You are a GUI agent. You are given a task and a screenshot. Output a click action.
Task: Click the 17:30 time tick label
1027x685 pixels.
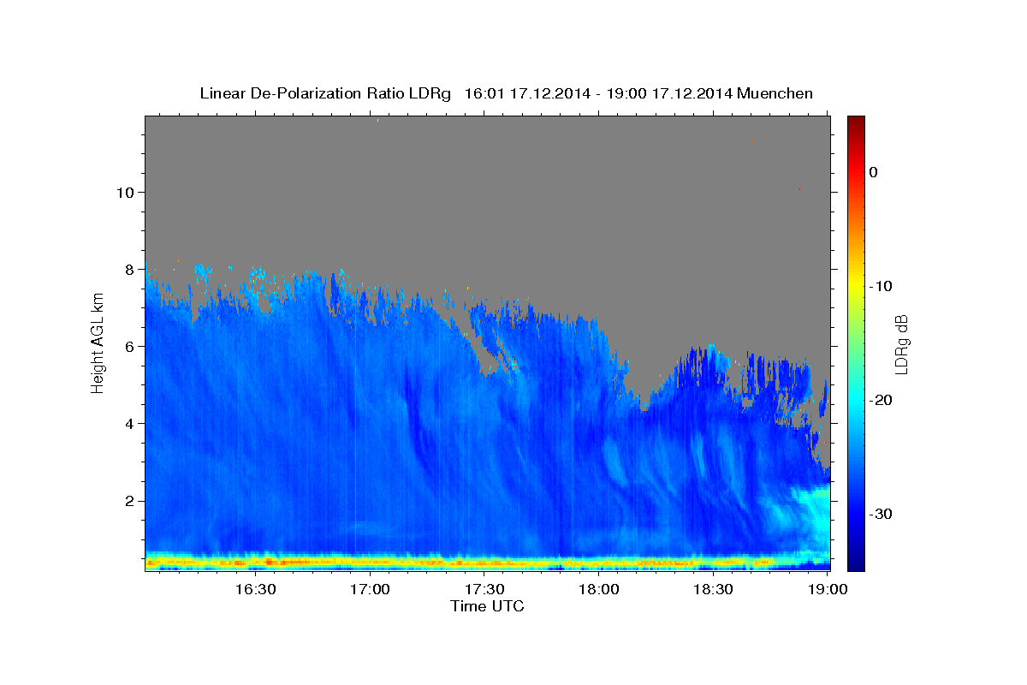484,589
